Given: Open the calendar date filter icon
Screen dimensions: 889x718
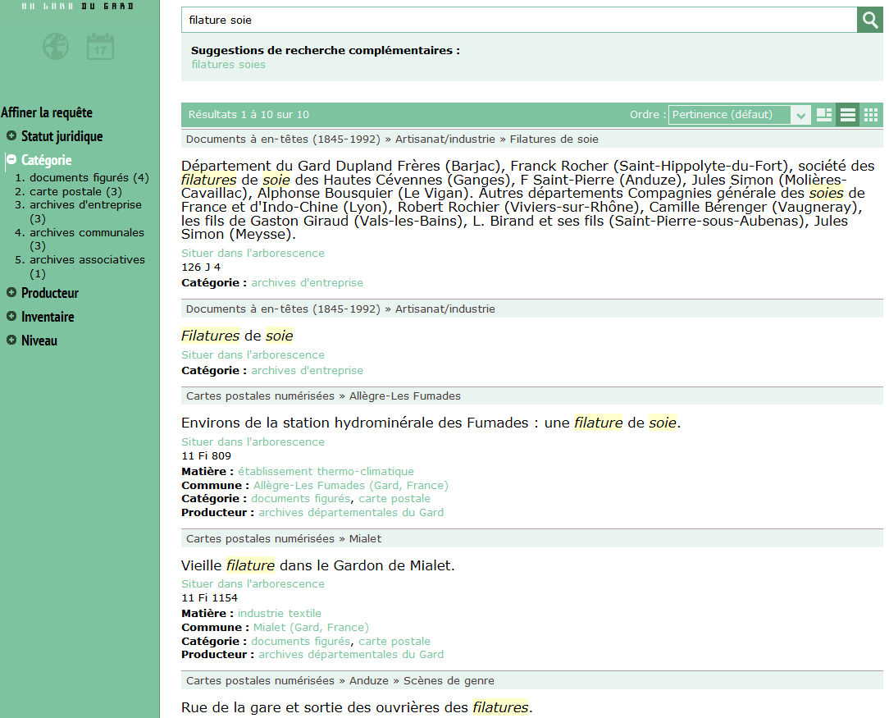Looking at the screenshot, I should point(100,46).
